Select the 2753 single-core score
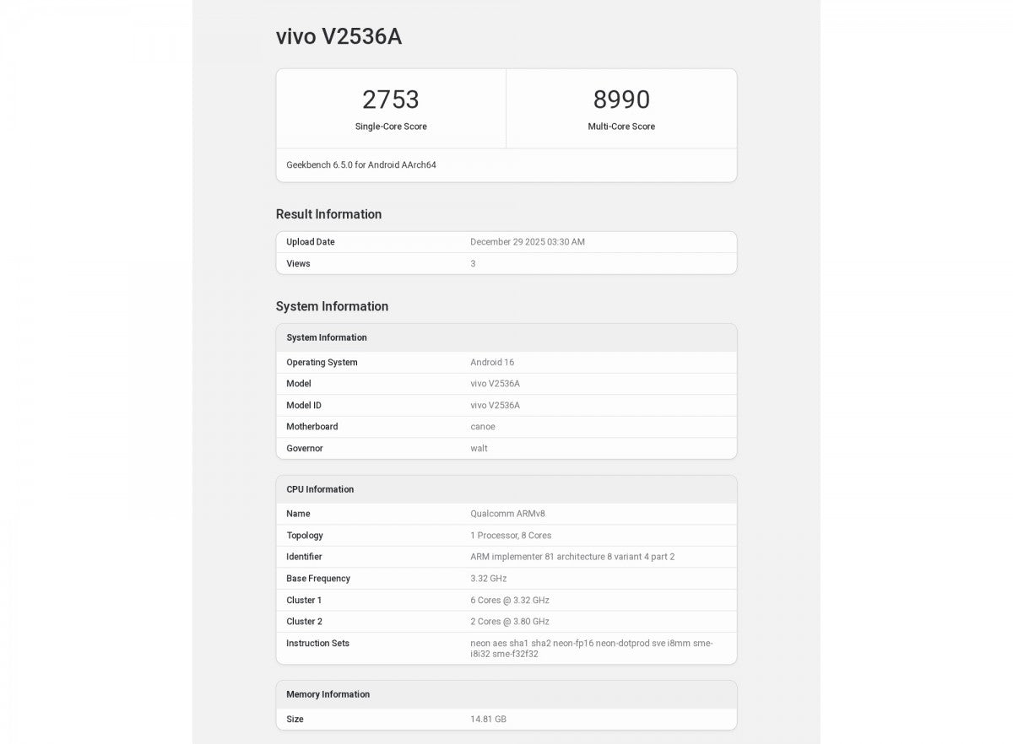 click(391, 100)
